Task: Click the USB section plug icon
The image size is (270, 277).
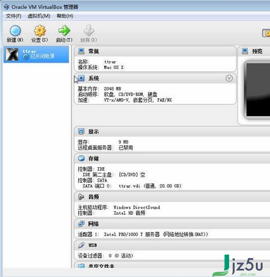Action: (x=81, y=245)
